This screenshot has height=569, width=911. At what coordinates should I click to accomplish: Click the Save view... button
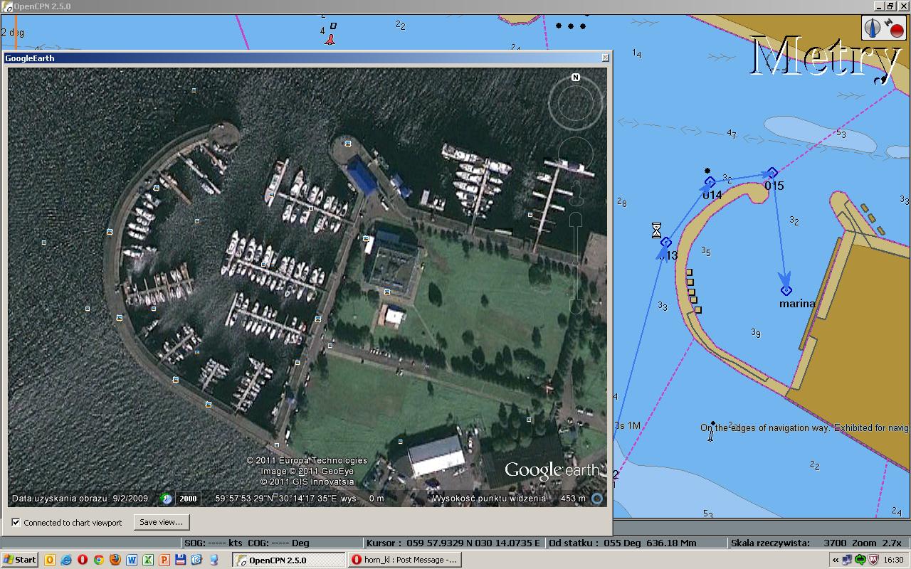click(x=162, y=522)
